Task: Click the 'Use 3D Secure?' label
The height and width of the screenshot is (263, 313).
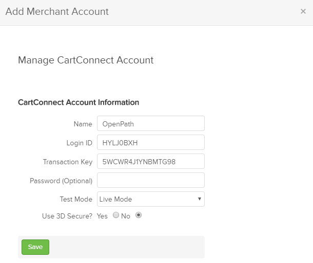Action: (67, 216)
